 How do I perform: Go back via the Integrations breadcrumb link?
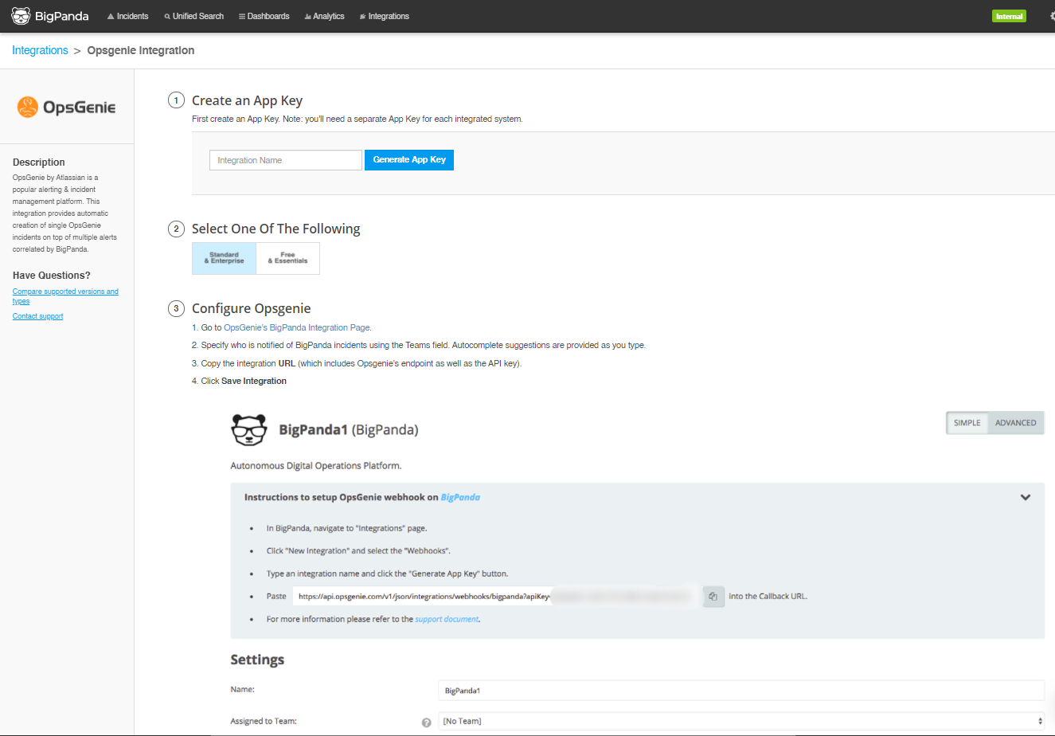(40, 50)
